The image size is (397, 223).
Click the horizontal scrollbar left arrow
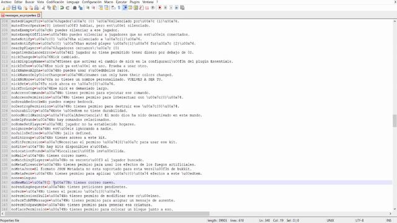[2, 214]
